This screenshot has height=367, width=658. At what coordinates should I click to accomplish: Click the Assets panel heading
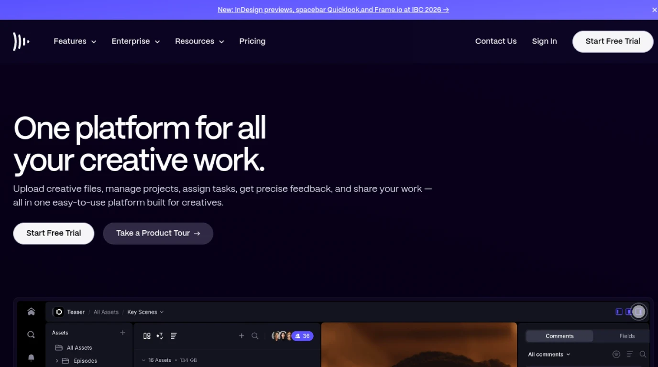pos(60,333)
